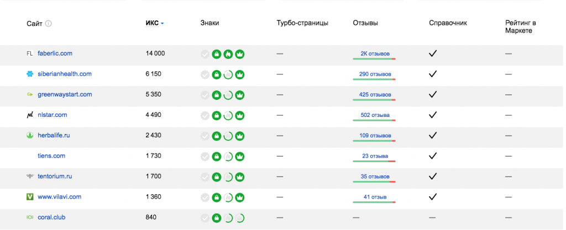This screenshot has width=566, height=230.
Task: Click the Справочник checkmark for nlstar.com
Action: [x=433, y=115]
